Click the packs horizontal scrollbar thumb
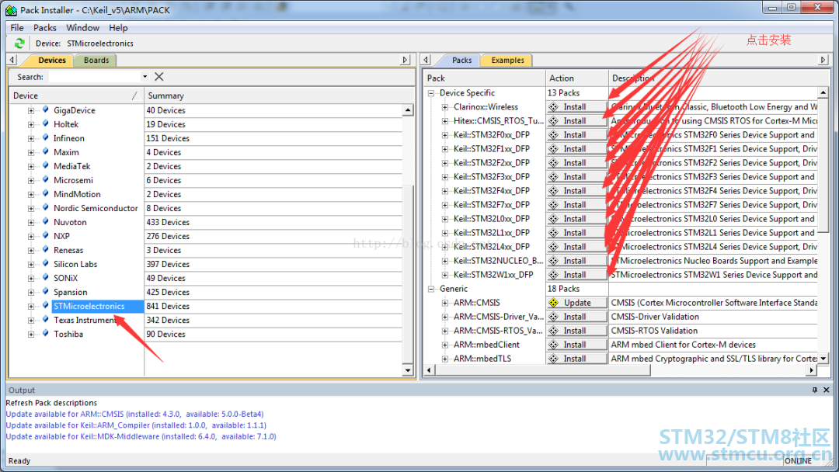839x472 pixels. click(542, 370)
